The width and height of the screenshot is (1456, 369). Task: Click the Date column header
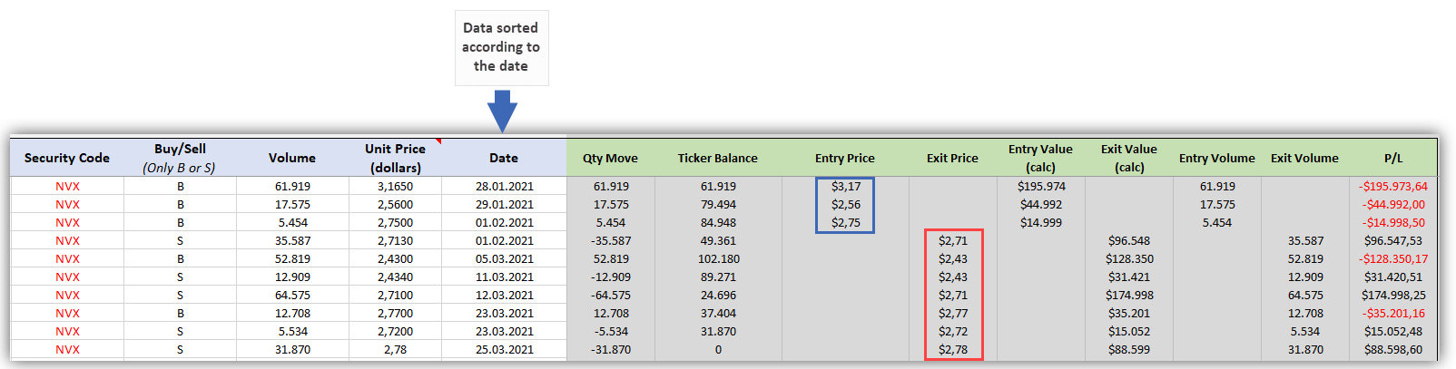click(x=504, y=158)
